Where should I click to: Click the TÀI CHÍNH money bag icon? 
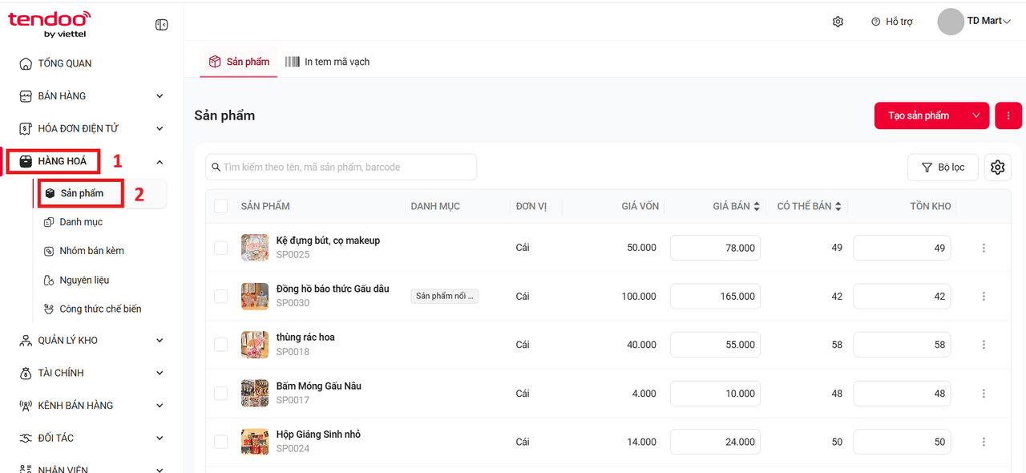tap(26, 373)
